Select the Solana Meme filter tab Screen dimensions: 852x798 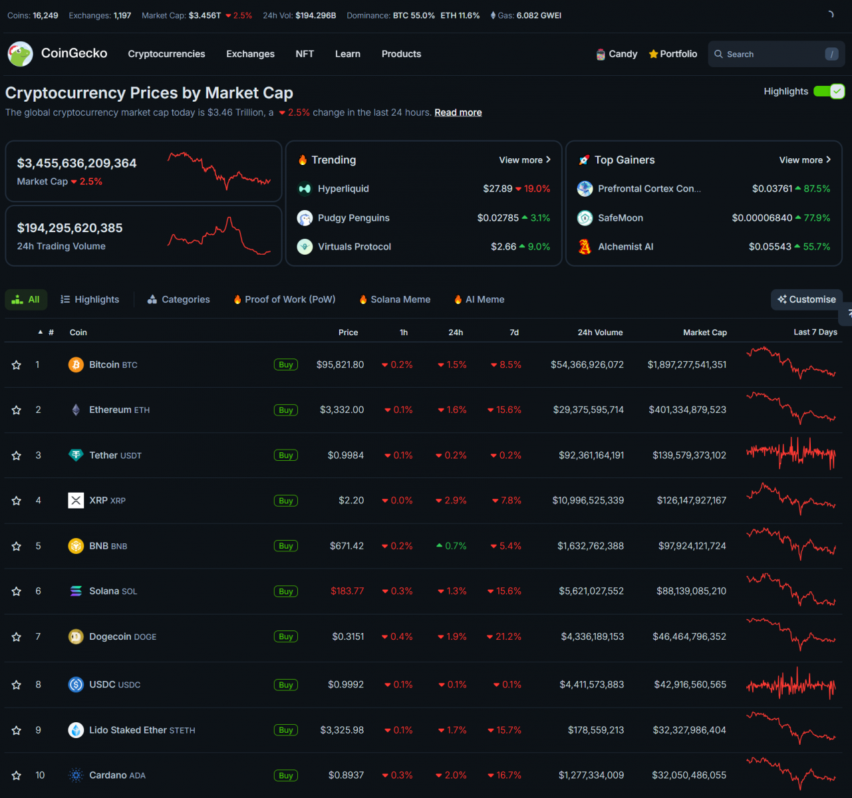click(394, 300)
